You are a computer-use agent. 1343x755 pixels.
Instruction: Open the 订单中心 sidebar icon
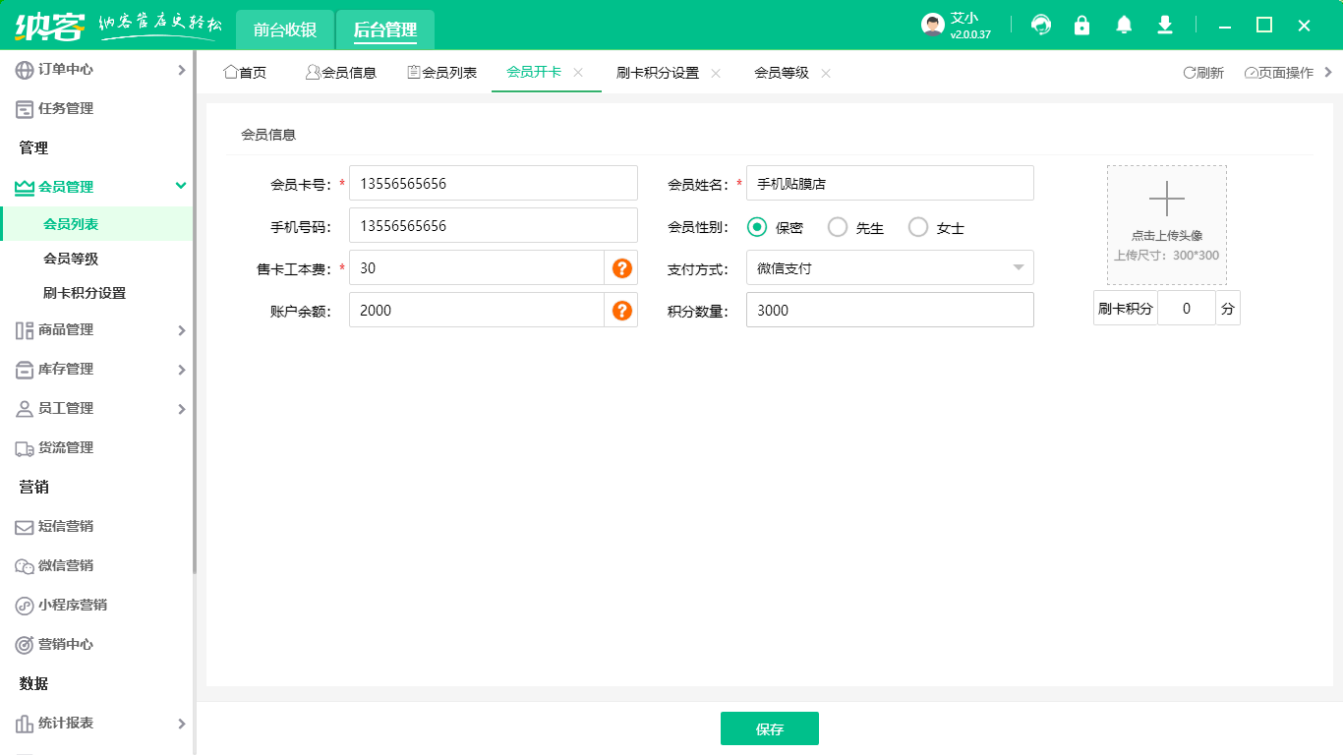point(23,69)
